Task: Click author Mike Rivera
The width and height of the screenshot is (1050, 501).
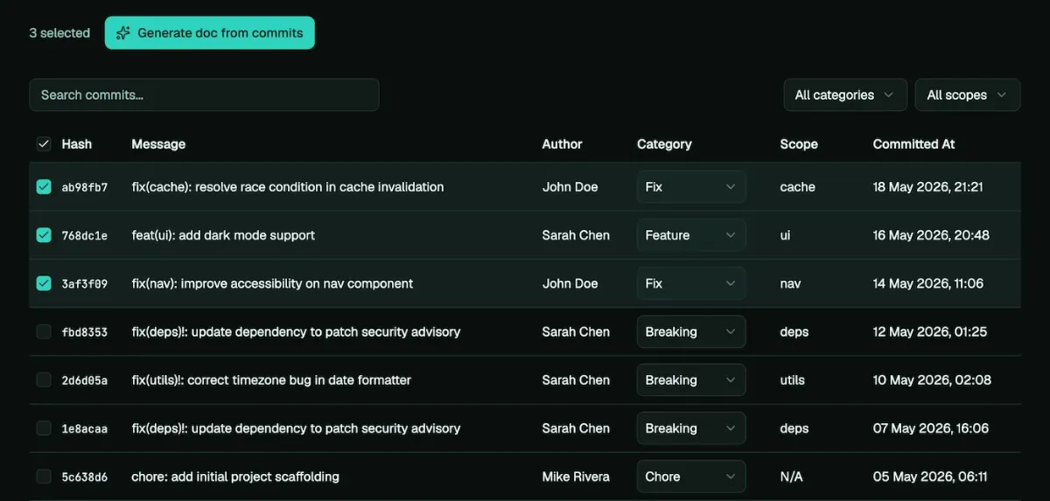Action: point(576,477)
